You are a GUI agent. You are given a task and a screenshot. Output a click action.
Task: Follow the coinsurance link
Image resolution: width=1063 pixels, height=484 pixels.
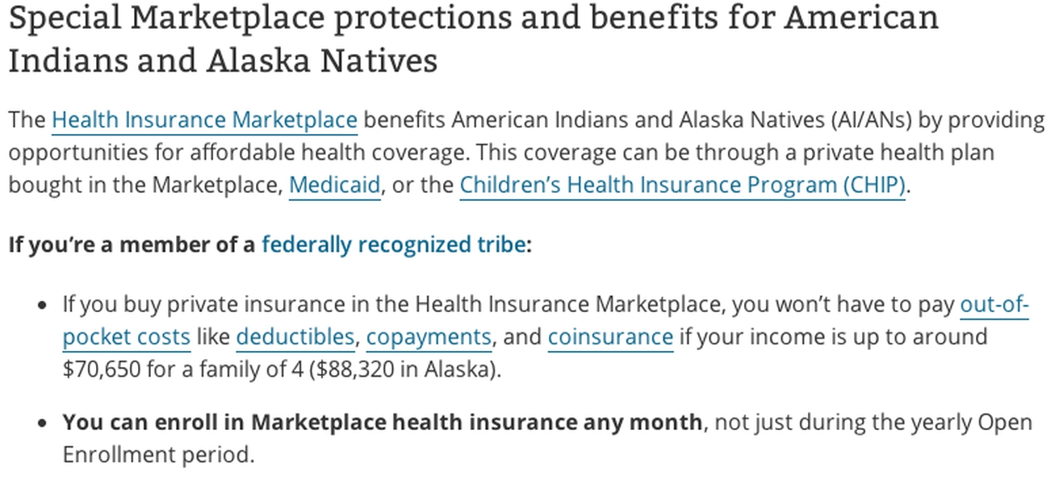[610, 336]
